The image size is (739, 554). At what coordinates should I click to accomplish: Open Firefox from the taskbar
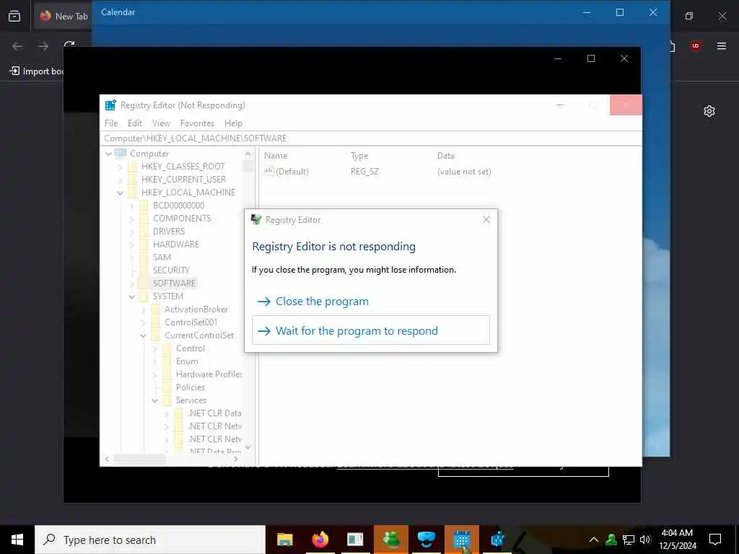(320, 540)
